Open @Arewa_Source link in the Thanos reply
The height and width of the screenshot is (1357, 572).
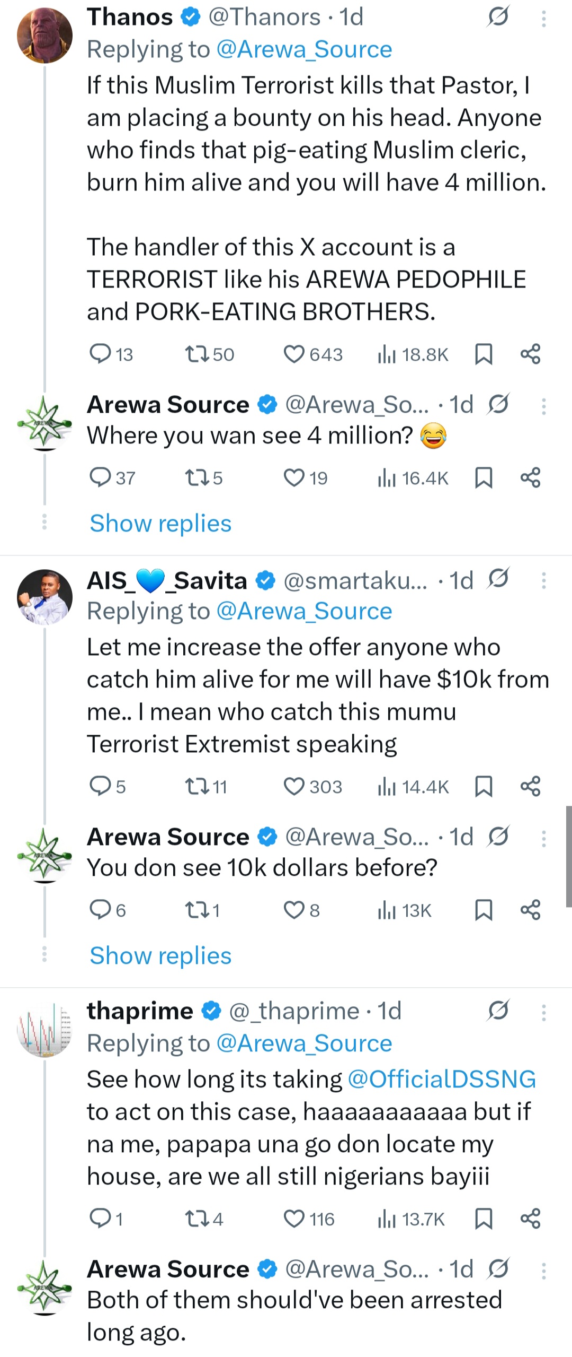click(304, 49)
